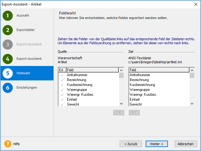Click the step 4 Export-Assistent circle icon
Screen dimensions: 201x151
click(x=8, y=59)
